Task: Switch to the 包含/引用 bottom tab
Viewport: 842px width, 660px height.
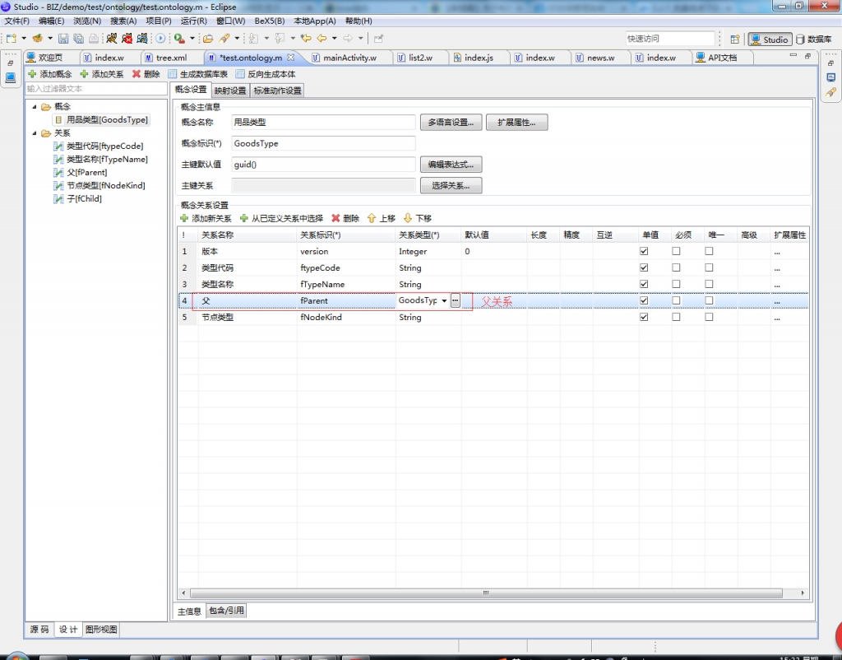Action: click(x=226, y=611)
